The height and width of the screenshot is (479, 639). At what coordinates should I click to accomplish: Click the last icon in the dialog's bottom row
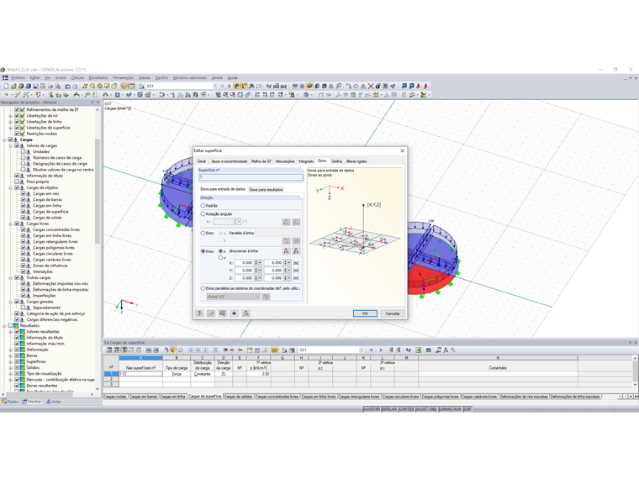click(246, 313)
